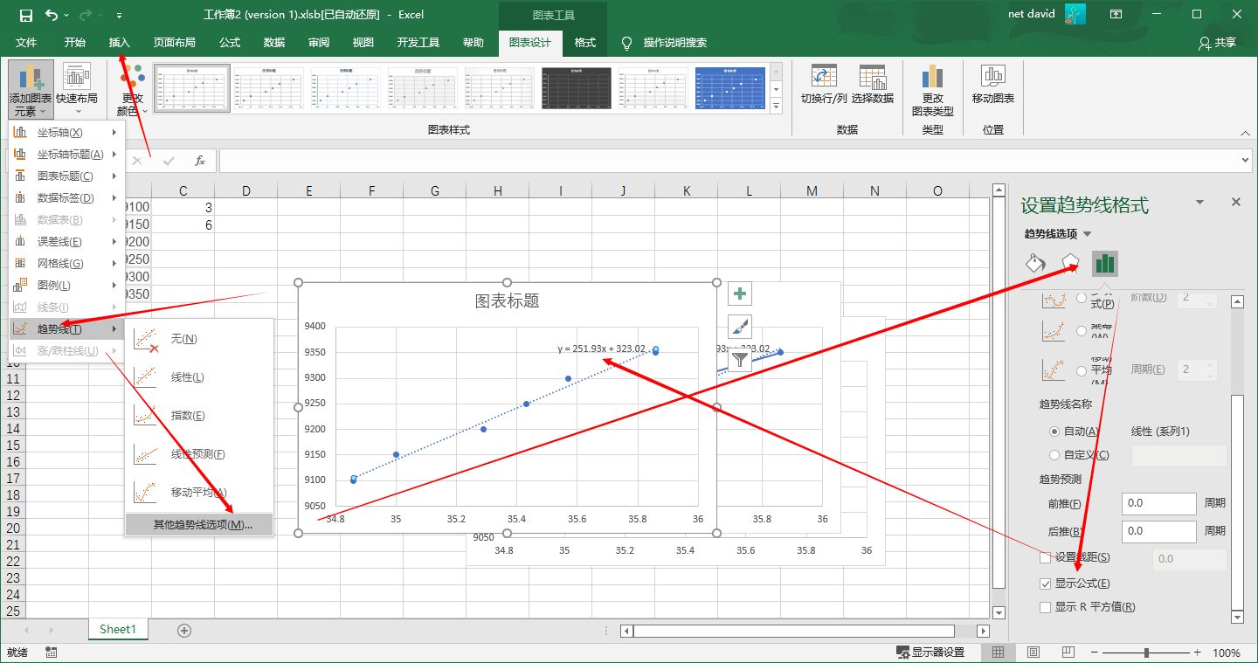Open the Chart Filters funnel button

pyautogui.click(x=740, y=359)
